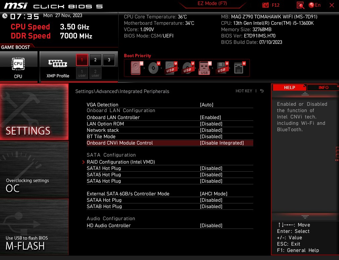The image size is (339, 260).
Task: Change External SATA Controller Mode [AHCI Mode]
Action: (170, 194)
